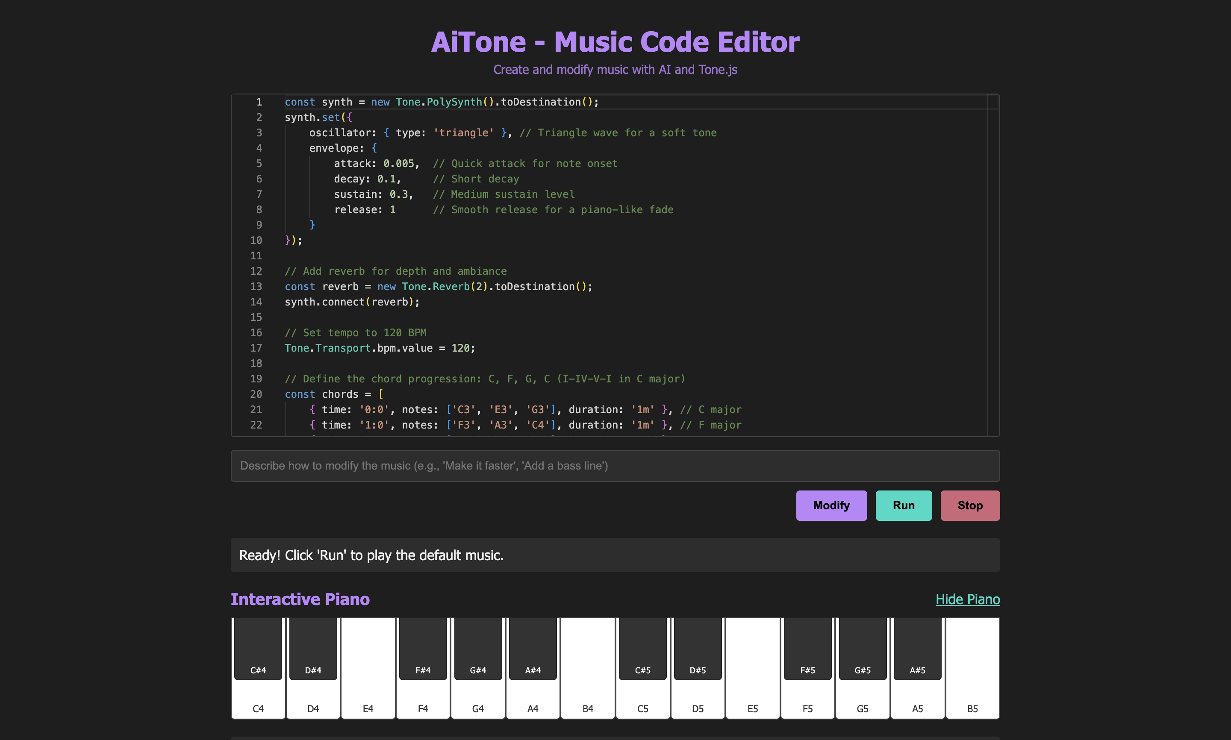Click the Tone.Reverb(2) code line
The image size is (1231, 740).
pos(439,287)
